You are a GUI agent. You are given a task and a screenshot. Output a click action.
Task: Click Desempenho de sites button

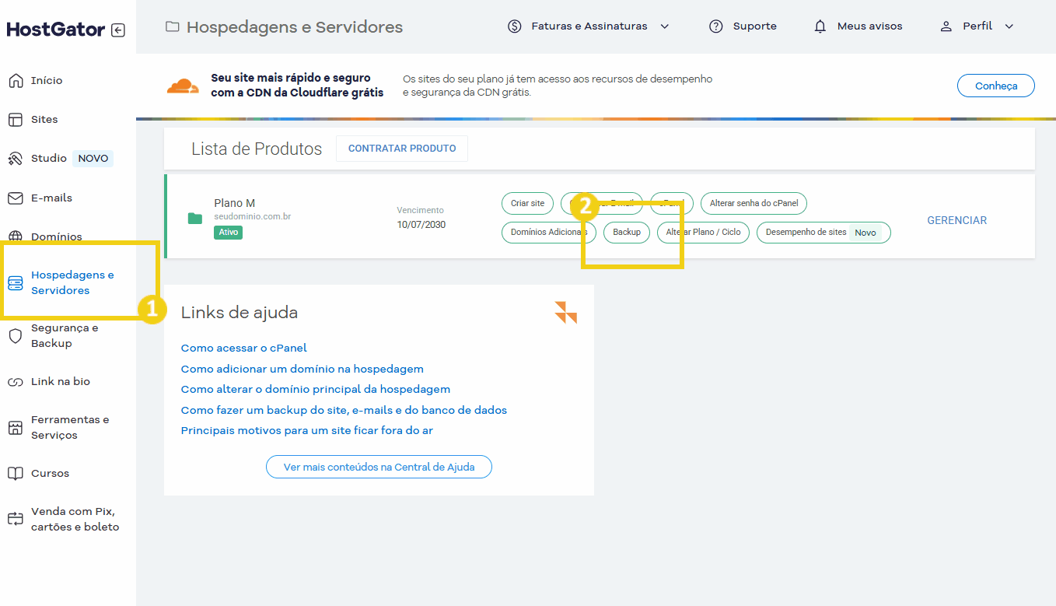click(x=823, y=233)
